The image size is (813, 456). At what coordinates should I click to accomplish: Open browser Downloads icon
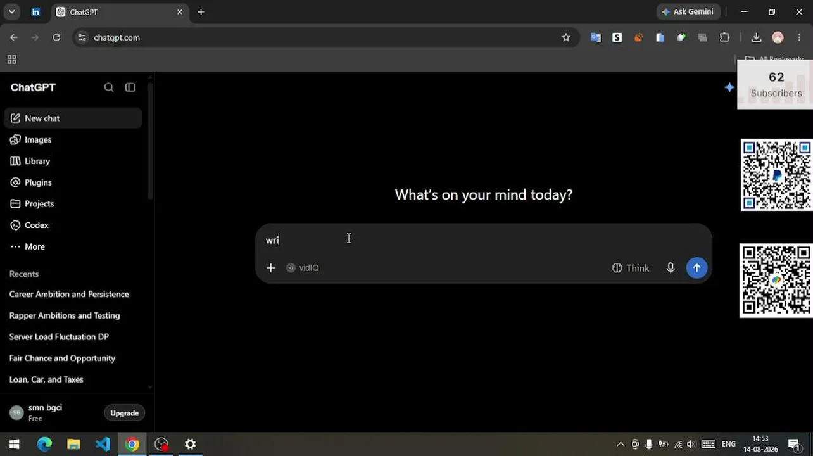[756, 37]
